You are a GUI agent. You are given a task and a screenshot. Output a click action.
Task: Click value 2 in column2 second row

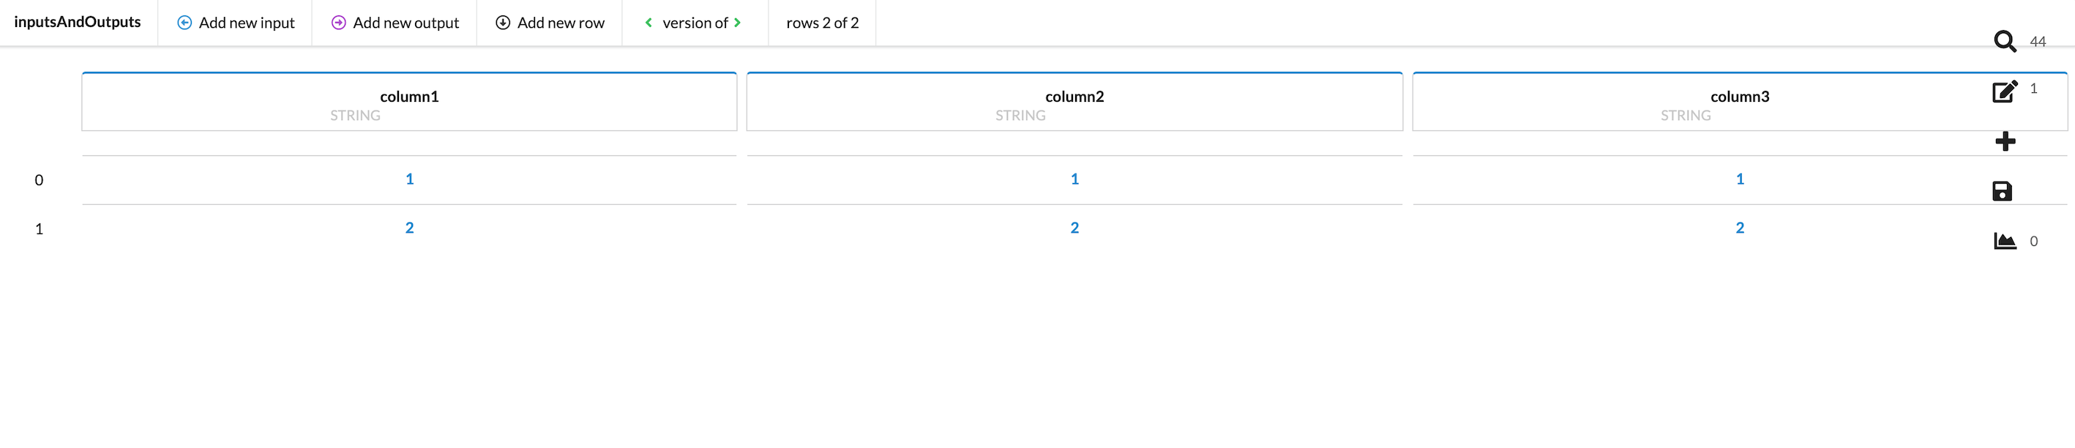point(1075,228)
